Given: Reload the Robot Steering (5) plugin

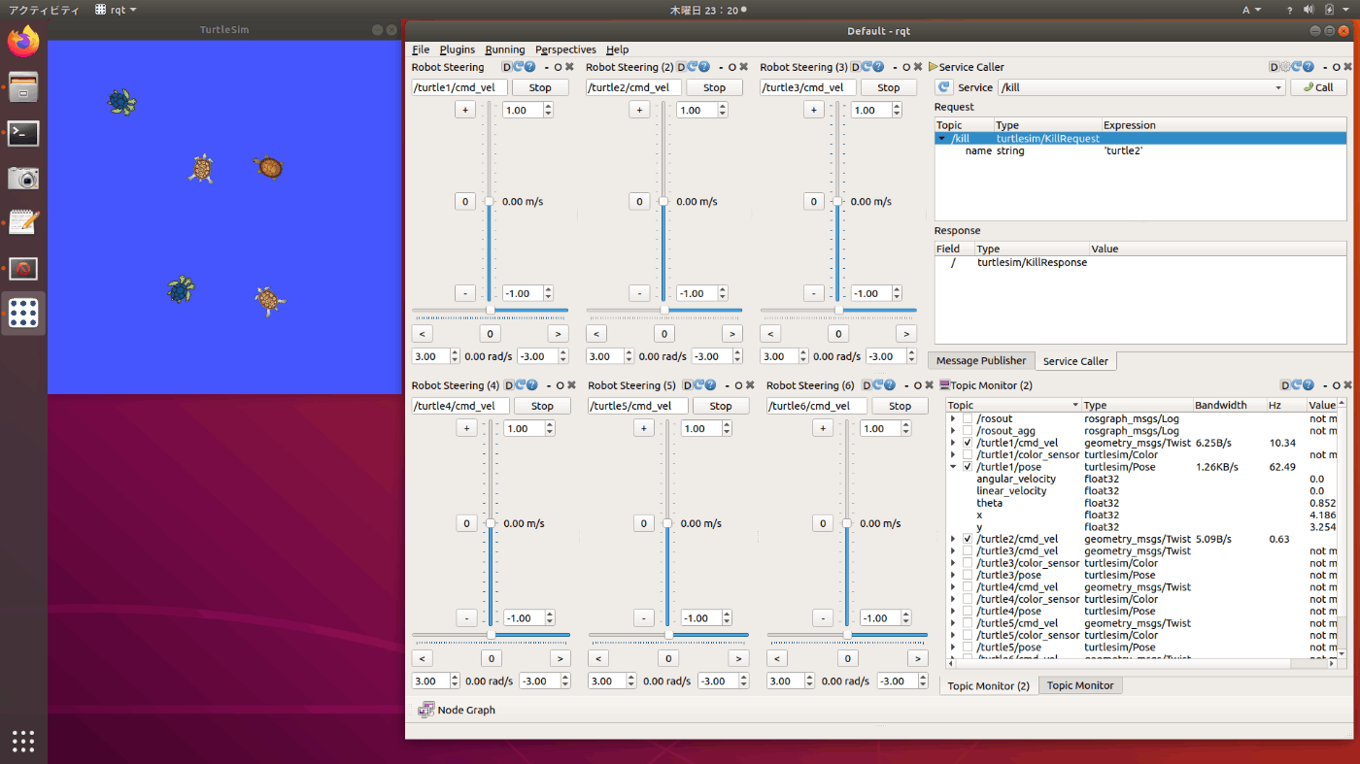Looking at the screenshot, I should click(x=698, y=385).
